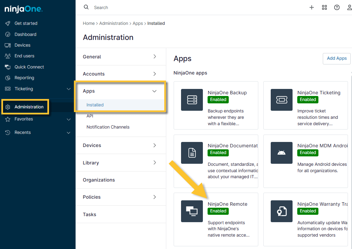The height and width of the screenshot is (249, 352).
Task: Click the NinjaOne Documentation file icon
Action: pyautogui.click(x=192, y=153)
